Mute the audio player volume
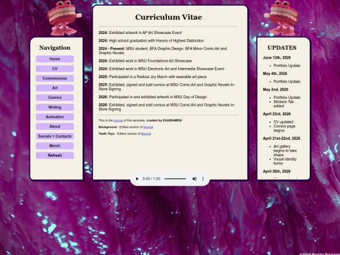 (195, 179)
